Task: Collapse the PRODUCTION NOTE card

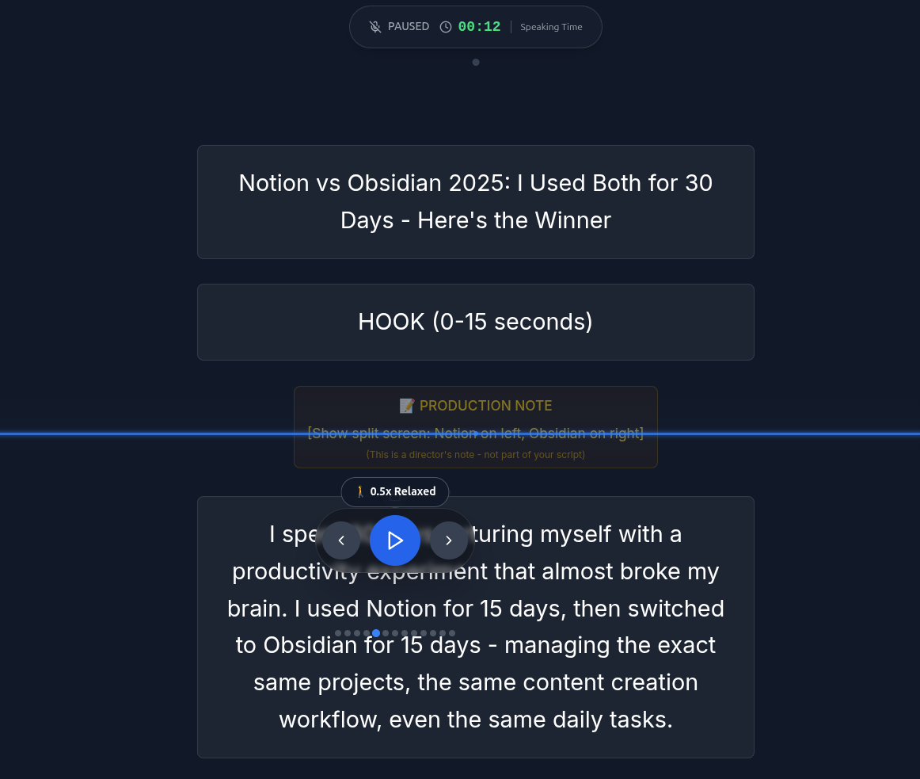Action: tap(475, 427)
